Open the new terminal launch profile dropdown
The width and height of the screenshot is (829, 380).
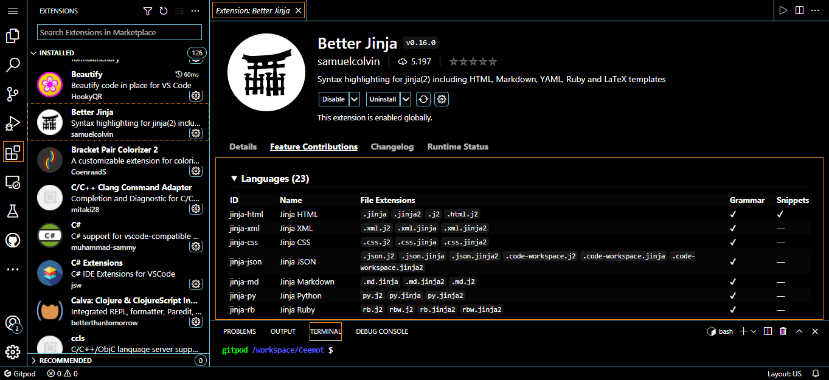754,331
